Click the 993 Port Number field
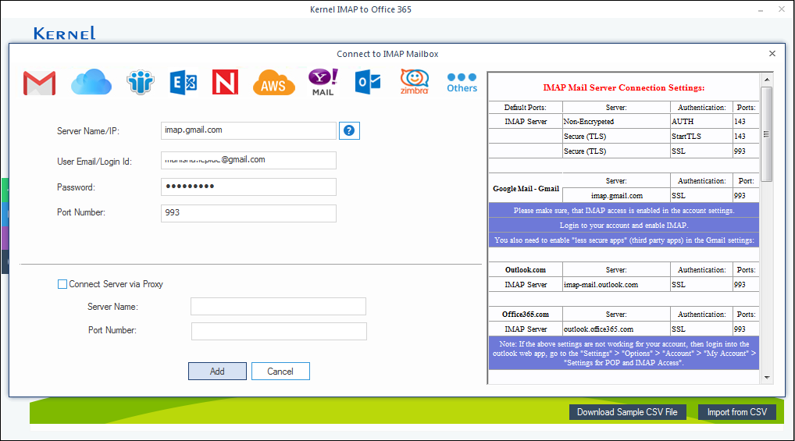795x441 pixels. (x=248, y=213)
